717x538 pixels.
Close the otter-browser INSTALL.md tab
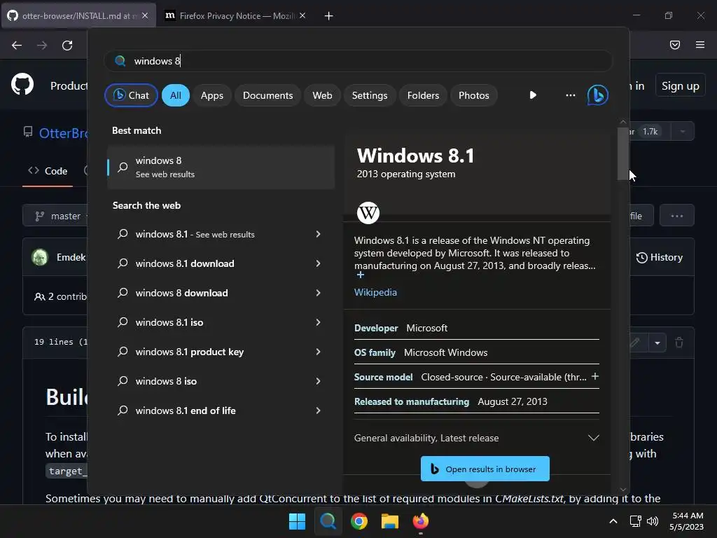tap(145, 15)
